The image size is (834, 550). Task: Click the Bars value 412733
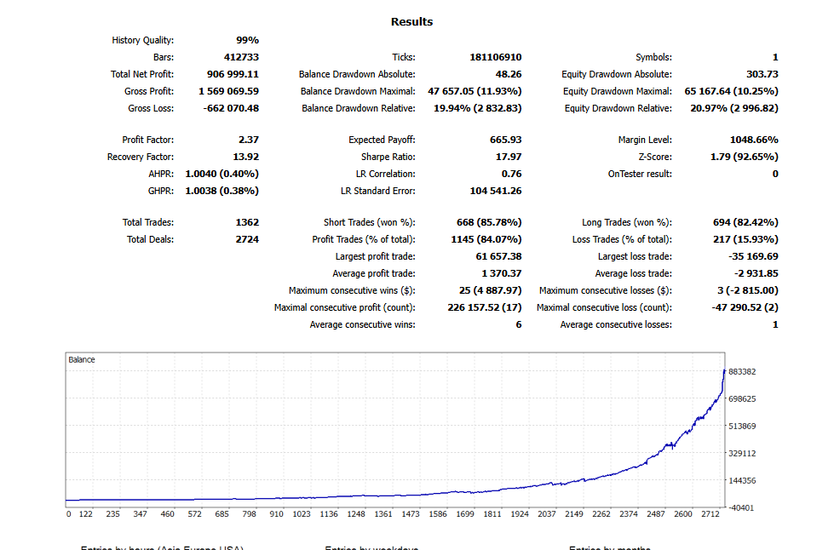coord(241,57)
